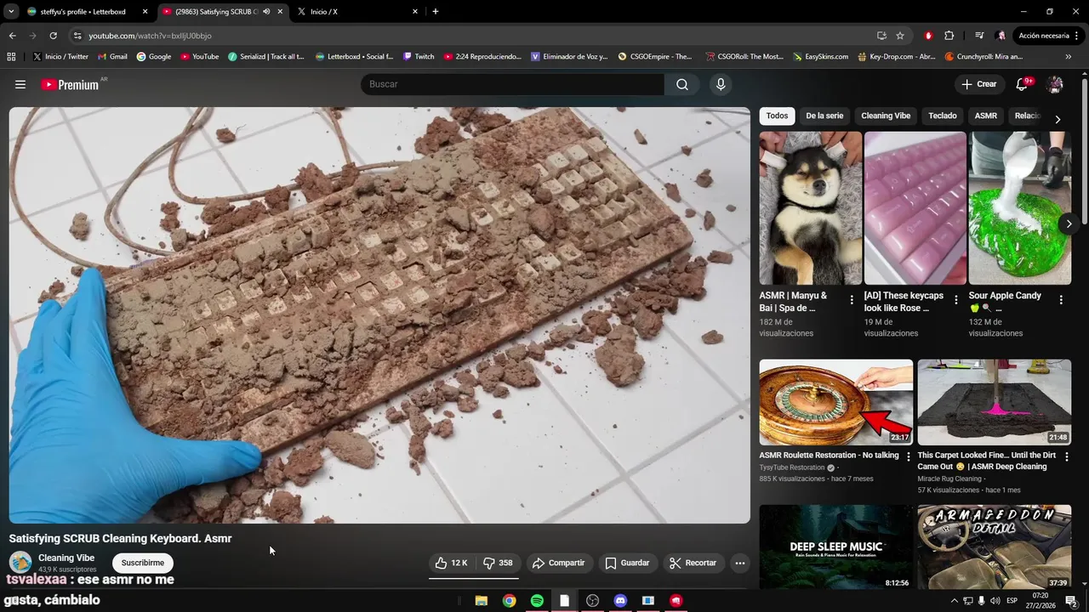
Task: Switch to the Inicio / X tab
Action: pos(357,12)
